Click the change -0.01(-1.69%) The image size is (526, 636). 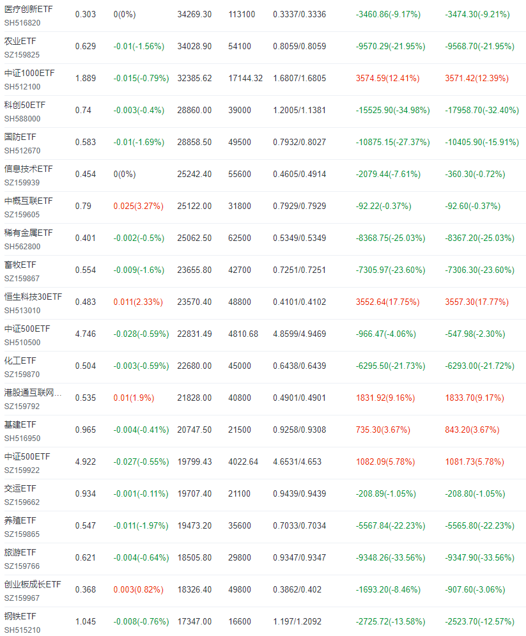click(x=139, y=143)
